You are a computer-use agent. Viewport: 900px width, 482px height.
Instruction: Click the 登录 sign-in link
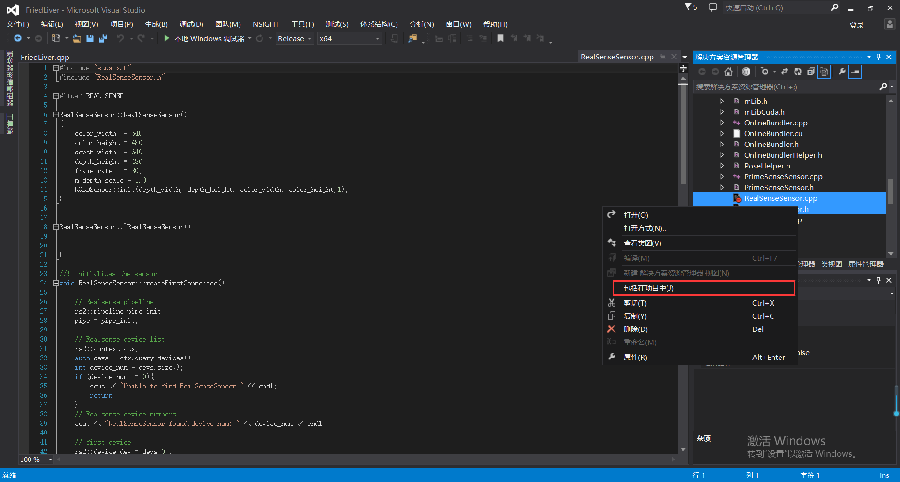857,25
